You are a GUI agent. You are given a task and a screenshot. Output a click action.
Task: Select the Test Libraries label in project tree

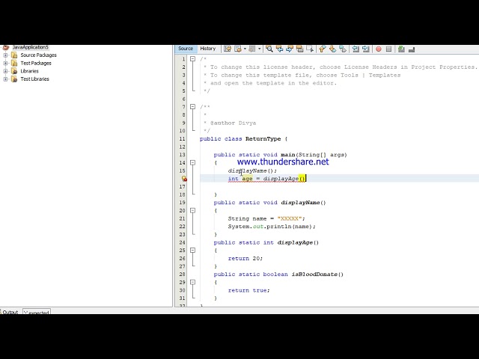click(34, 79)
